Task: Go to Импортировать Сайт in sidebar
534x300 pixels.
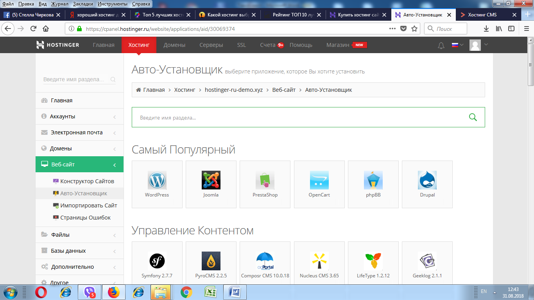Action: (x=88, y=205)
